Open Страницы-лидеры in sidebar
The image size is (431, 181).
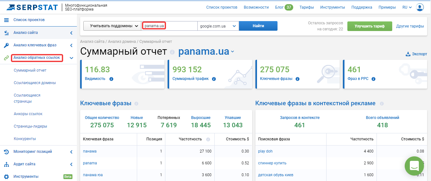coord(30,126)
